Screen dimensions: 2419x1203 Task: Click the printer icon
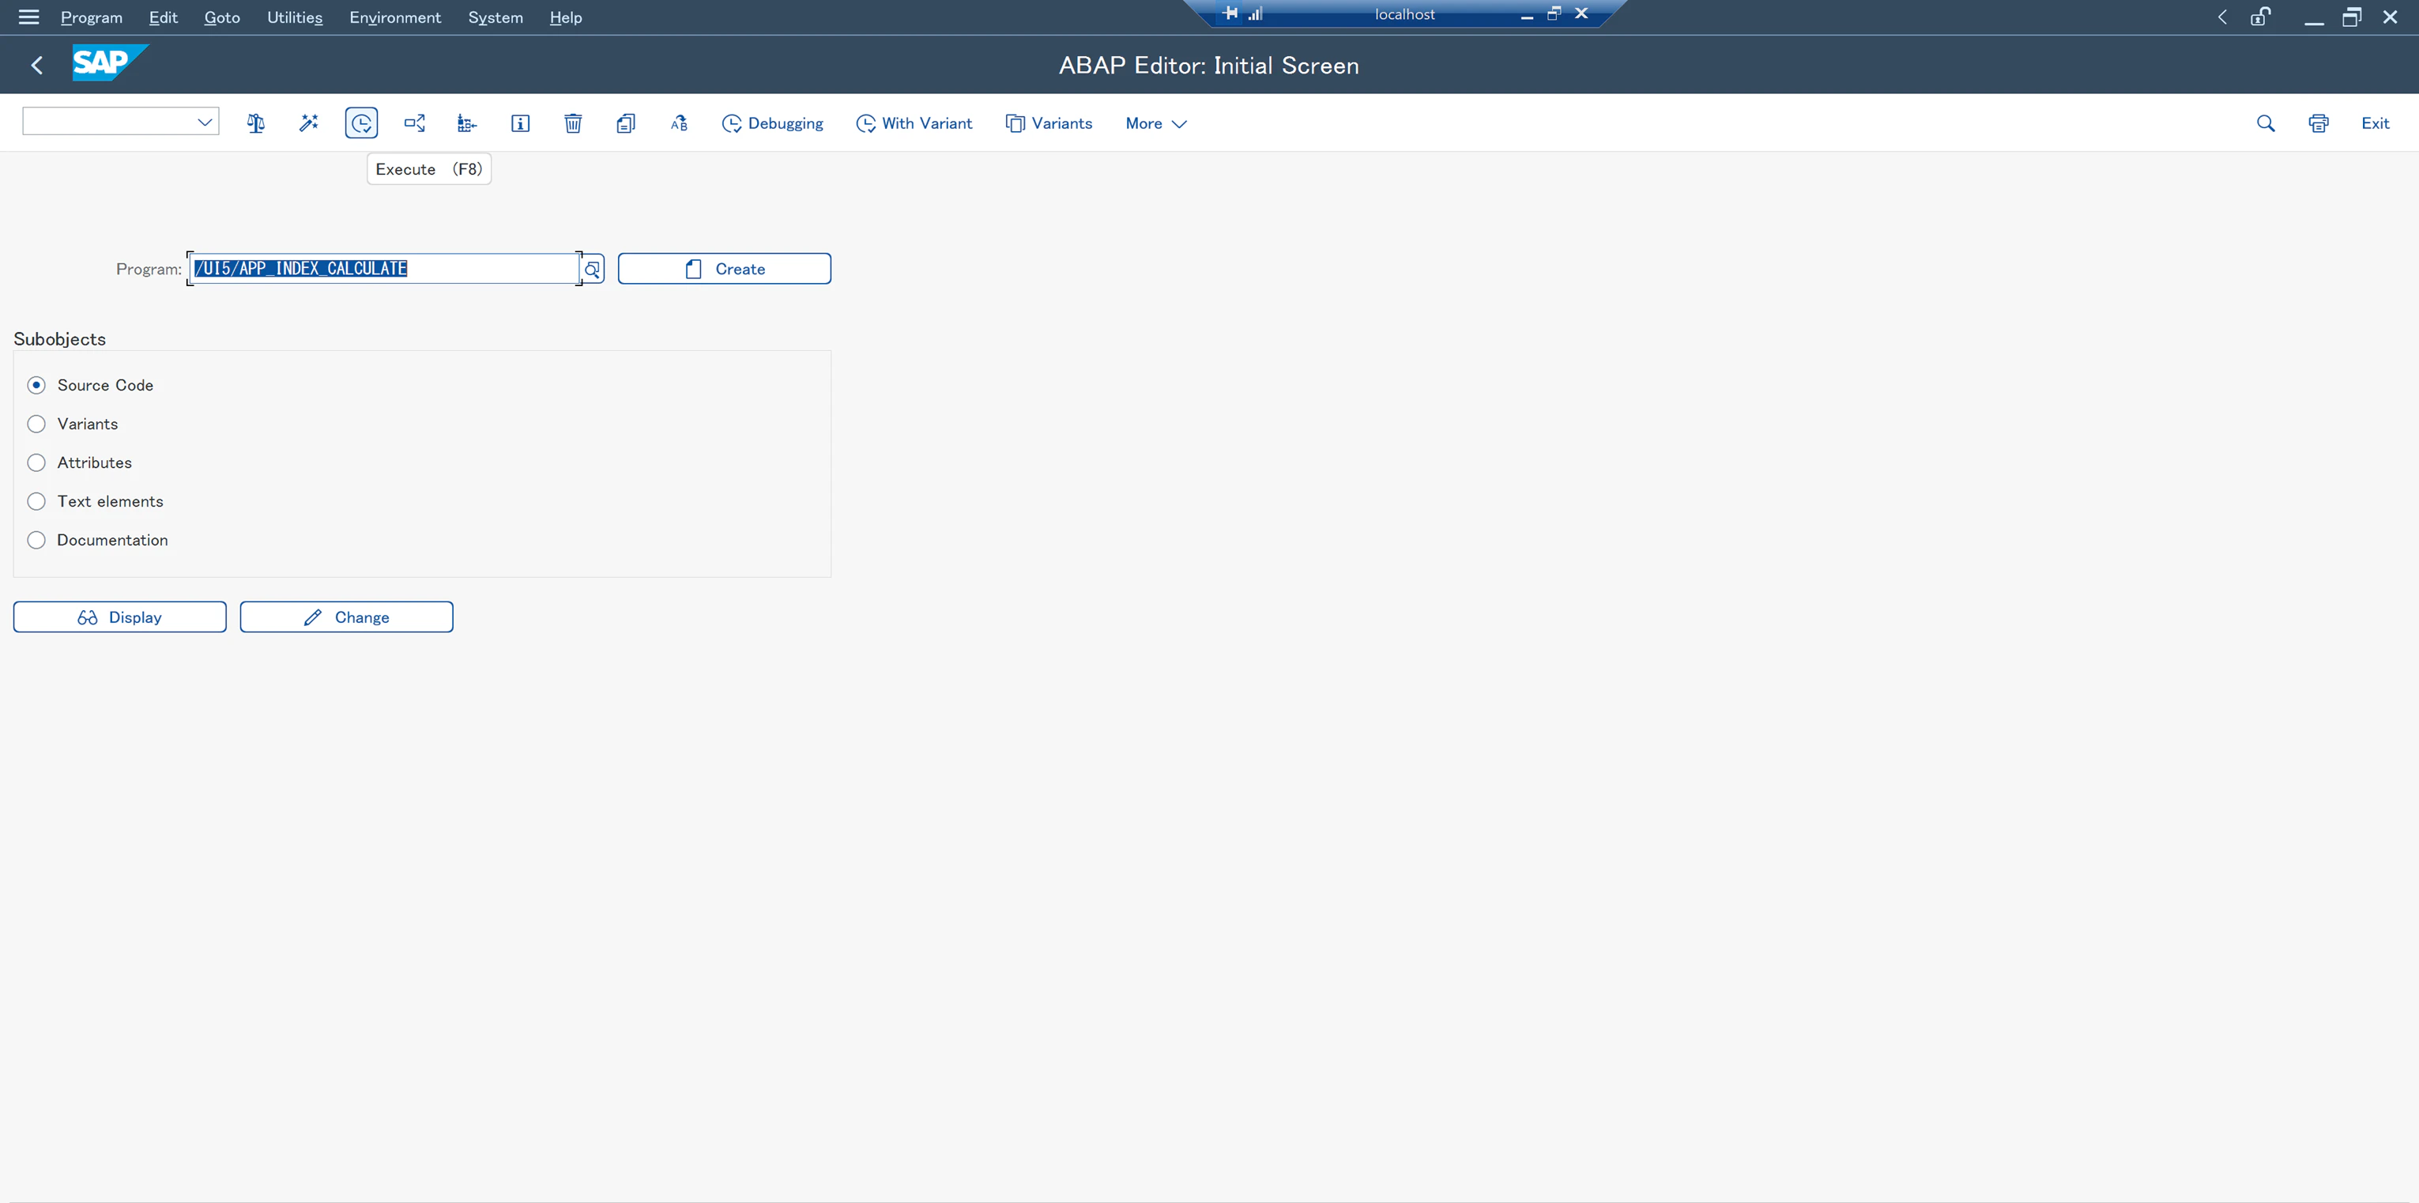coord(2319,123)
